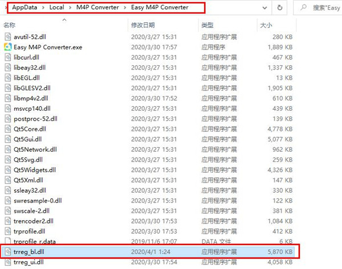Select the trencoder2.dll file name
This screenshot has width=342, height=269.
click(x=34, y=221)
